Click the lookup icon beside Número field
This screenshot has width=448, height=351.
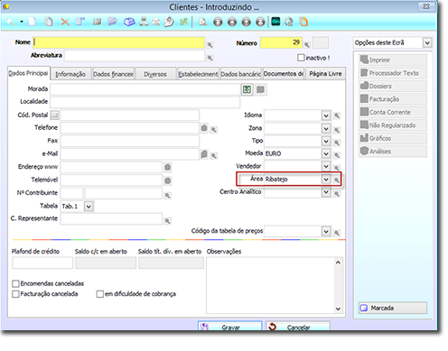click(307, 45)
